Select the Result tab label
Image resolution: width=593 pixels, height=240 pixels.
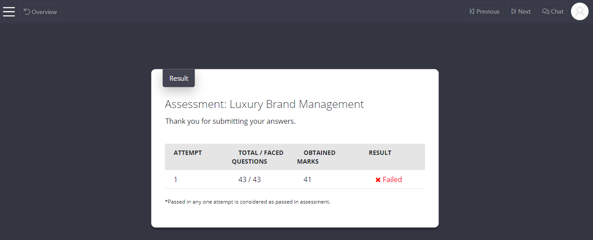tap(179, 78)
